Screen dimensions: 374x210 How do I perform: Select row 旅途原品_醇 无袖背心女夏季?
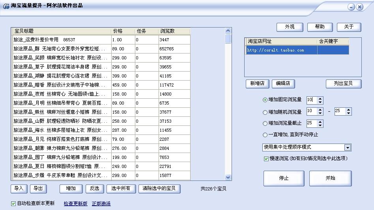(x=101, y=49)
